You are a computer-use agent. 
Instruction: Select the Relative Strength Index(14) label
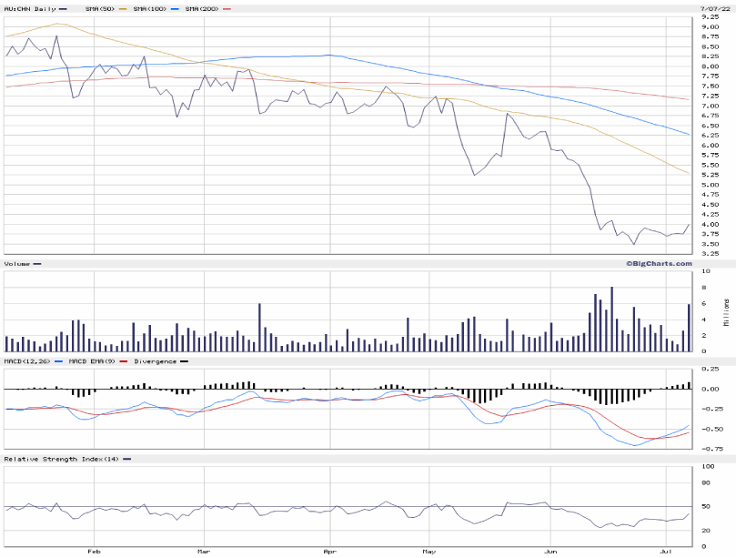(x=60, y=459)
